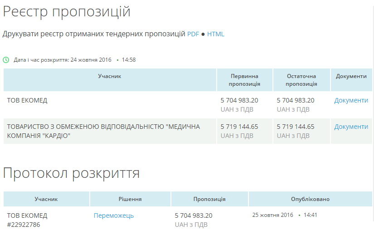Screen dimensions: 374x245
Task: Select the ТОВ ЕКОМЕД row in proposals table
Action: coord(27,100)
